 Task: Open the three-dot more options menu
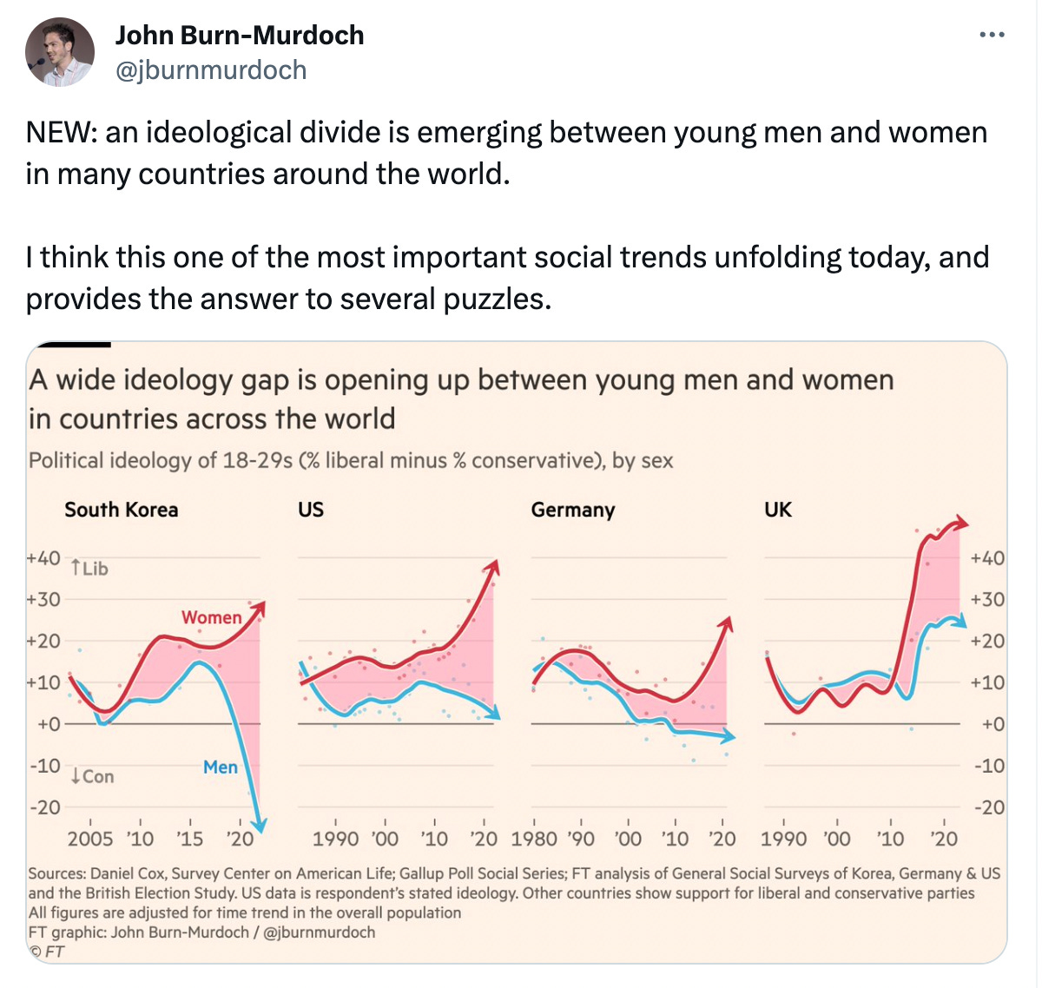pyautogui.click(x=992, y=36)
